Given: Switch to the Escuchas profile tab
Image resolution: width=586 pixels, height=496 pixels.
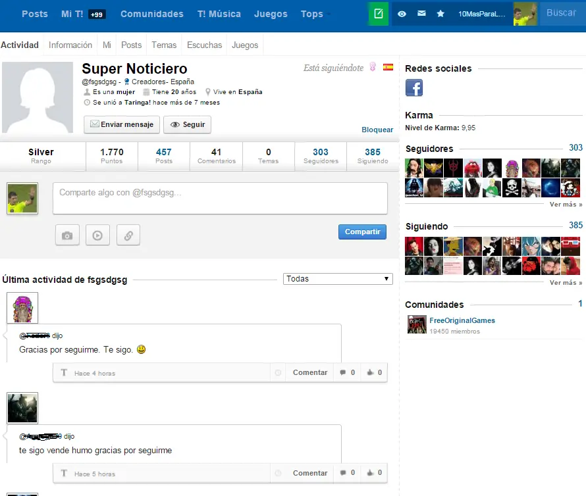Looking at the screenshot, I should tap(204, 45).
